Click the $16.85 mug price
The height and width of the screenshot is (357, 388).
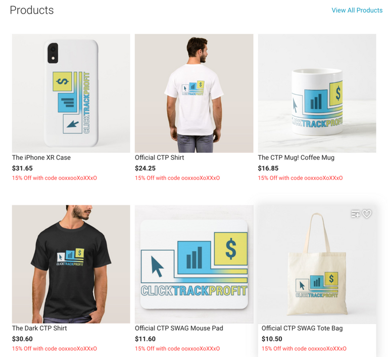268,168
